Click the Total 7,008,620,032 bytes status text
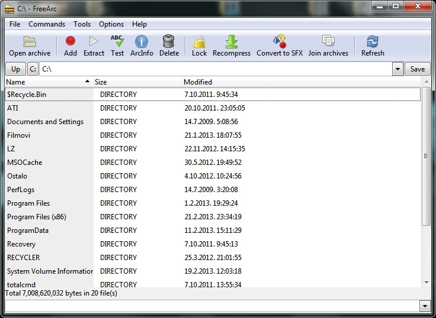The height and width of the screenshot is (318, 436). [61, 293]
